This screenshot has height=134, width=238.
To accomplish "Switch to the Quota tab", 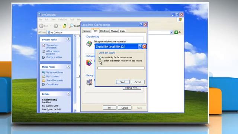I will click(122, 31).
